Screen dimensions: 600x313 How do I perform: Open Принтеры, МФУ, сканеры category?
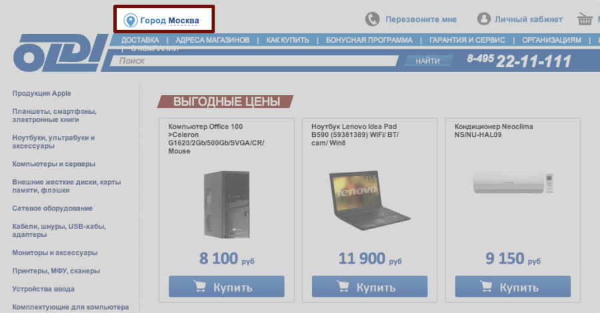(56, 271)
